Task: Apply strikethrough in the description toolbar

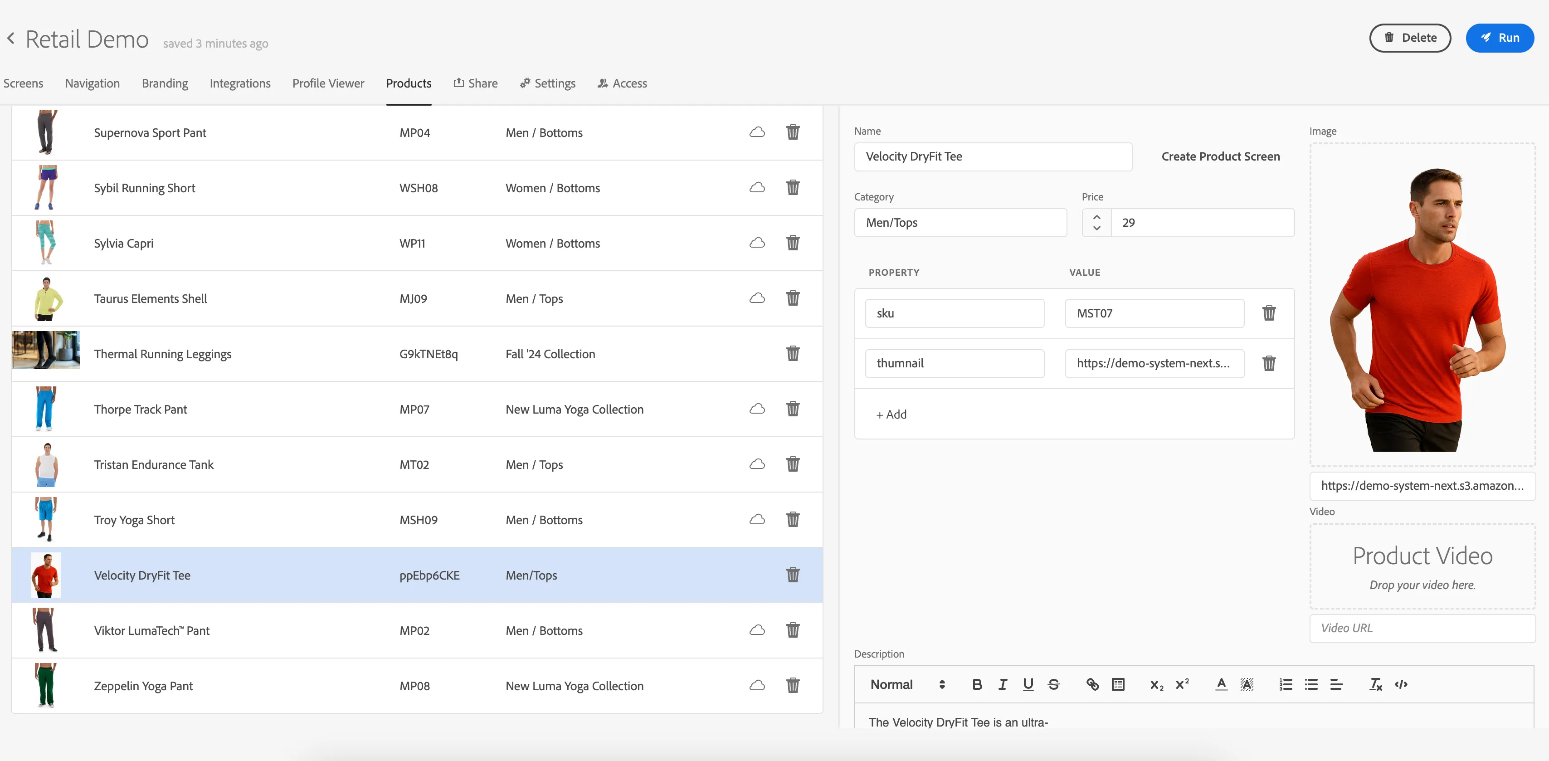Action: click(x=1053, y=685)
